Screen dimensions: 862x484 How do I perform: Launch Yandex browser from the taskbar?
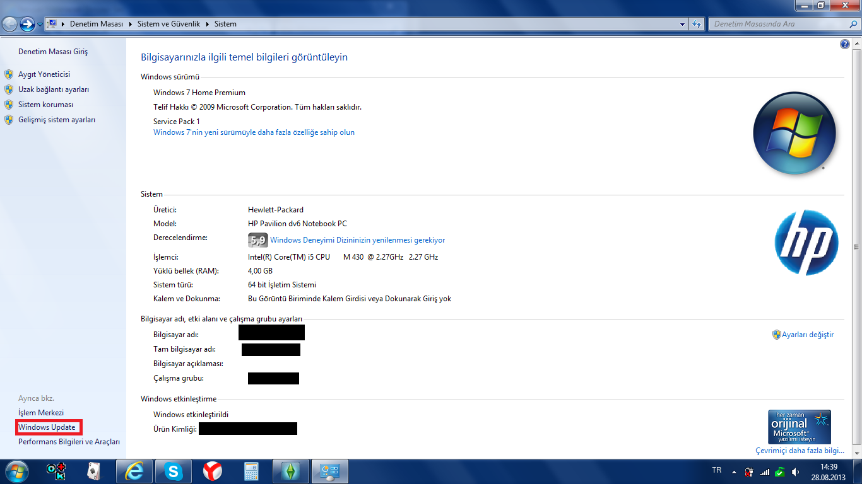click(x=212, y=471)
